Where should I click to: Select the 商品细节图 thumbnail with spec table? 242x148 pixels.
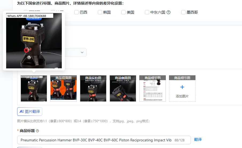(152, 88)
